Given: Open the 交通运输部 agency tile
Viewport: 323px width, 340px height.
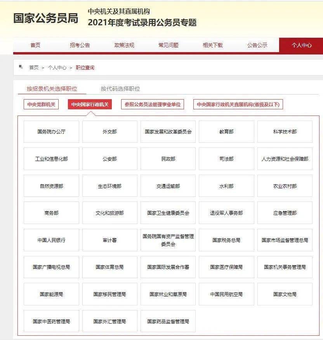Looking at the screenshot, I should pos(168,186).
